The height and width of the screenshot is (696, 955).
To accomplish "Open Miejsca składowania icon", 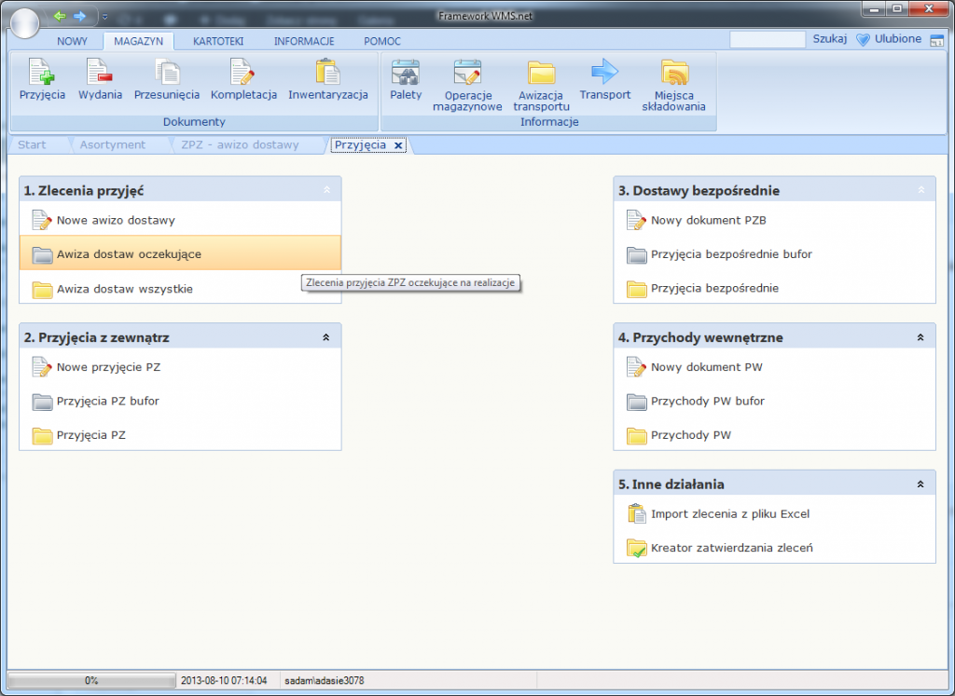I will (x=673, y=73).
